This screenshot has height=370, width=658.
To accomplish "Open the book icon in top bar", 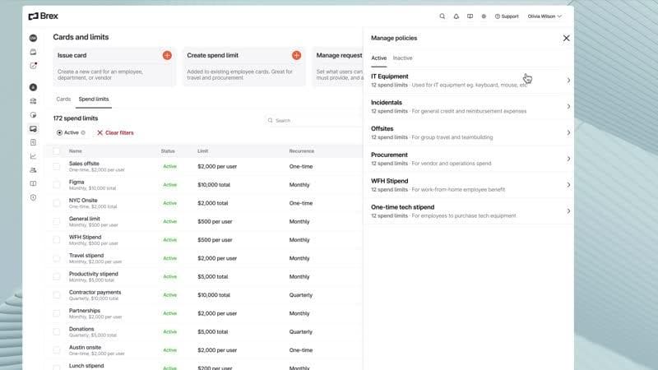I will [470, 16].
